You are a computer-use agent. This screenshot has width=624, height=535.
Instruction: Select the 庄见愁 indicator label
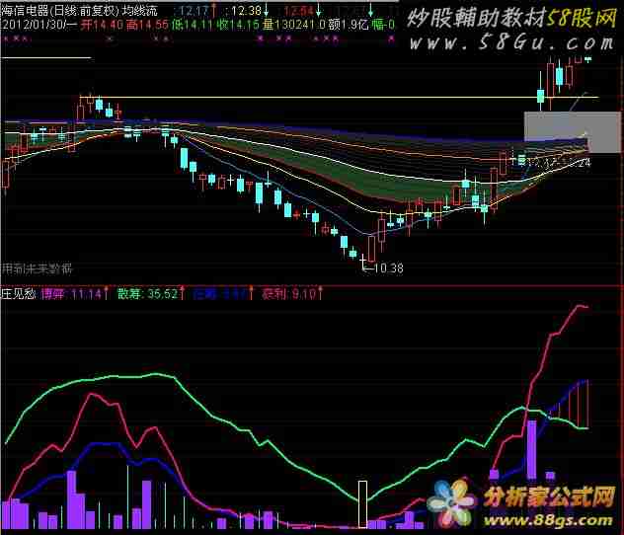coord(19,294)
